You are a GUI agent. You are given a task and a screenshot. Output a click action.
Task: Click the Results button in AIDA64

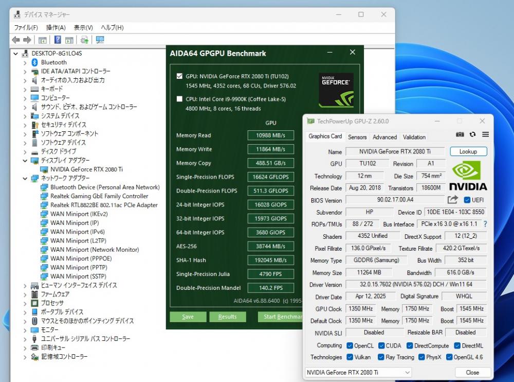pos(228,317)
